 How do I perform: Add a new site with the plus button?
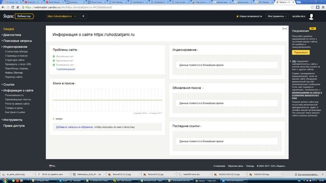pos(84,16)
